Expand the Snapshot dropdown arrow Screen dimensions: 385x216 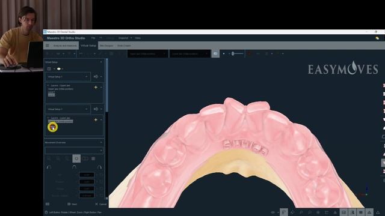[x=131, y=38]
